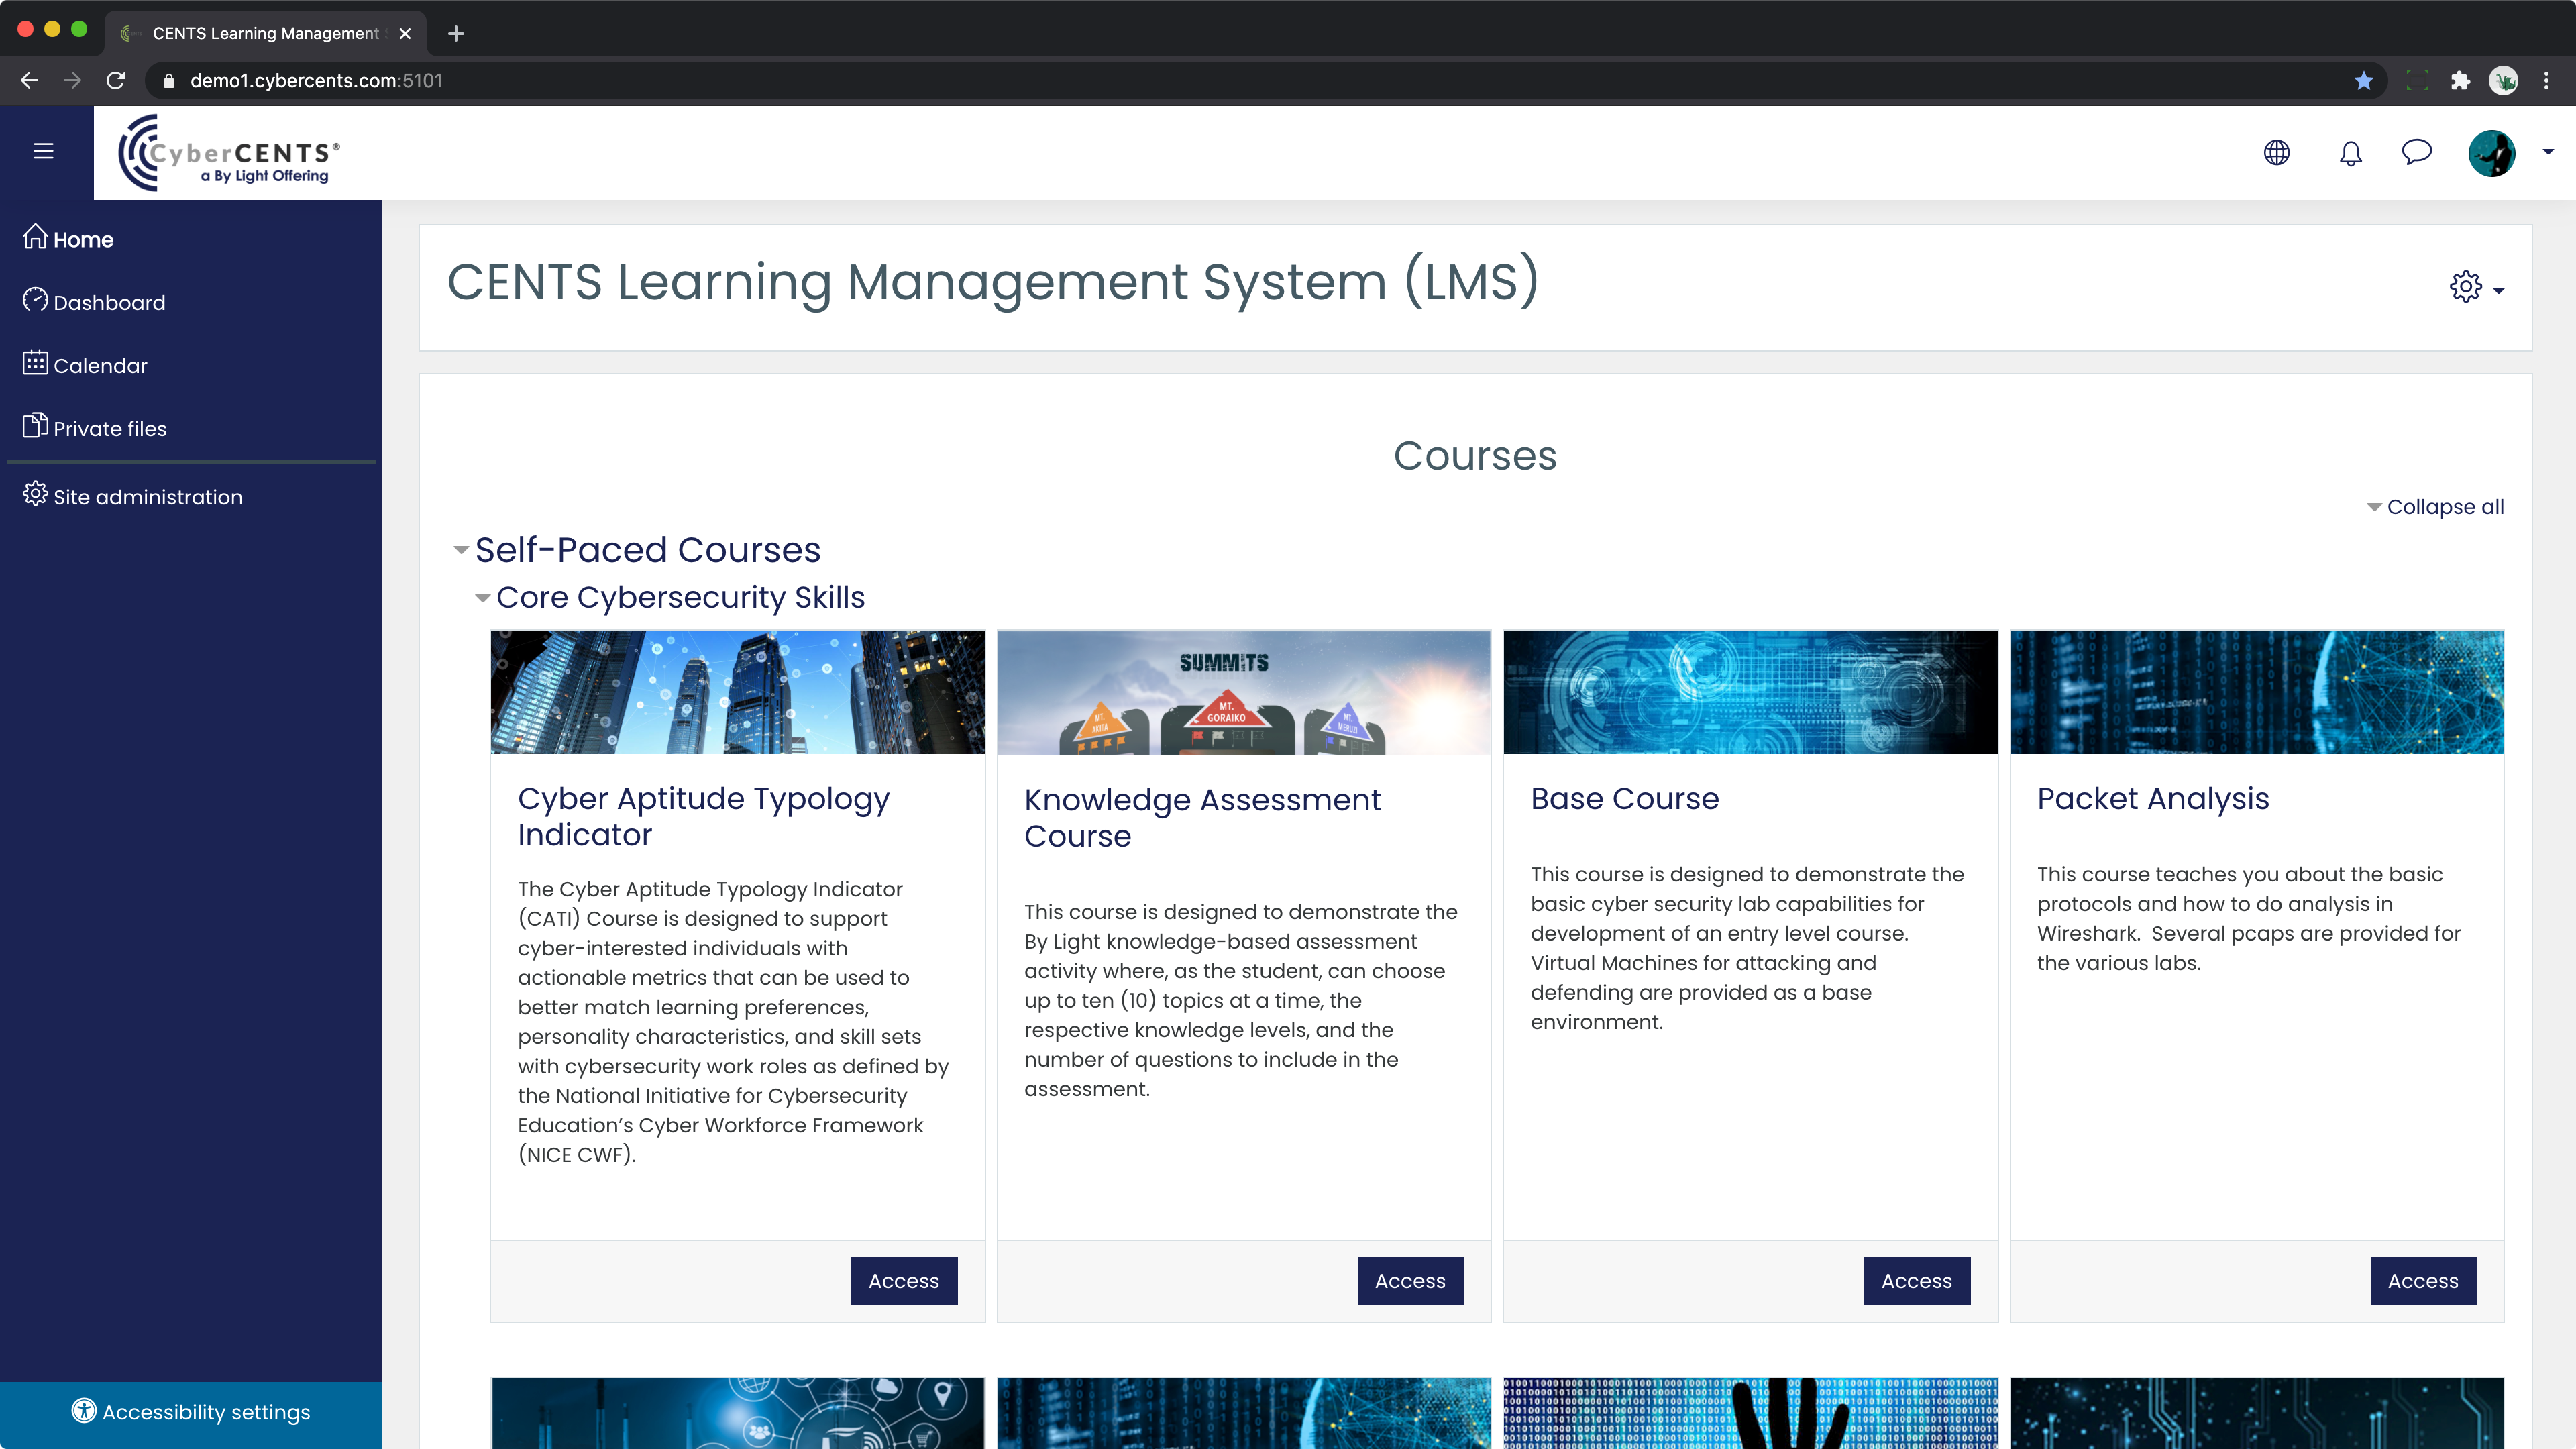Toggle the hamburger side menu
This screenshot has width=2576, height=1449.
[x=43, y=151]
